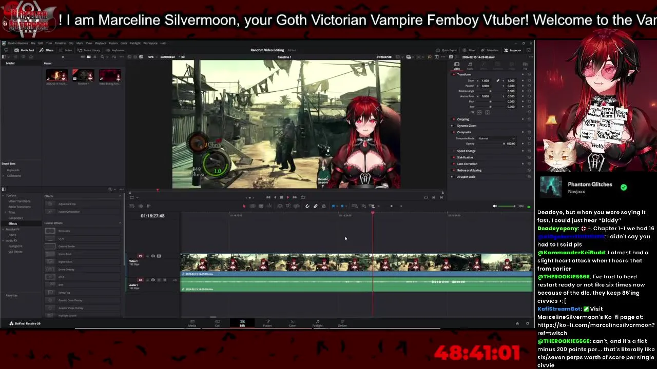Switch to the Deliver page
The image size is (657, 369).
click(342, 323)
